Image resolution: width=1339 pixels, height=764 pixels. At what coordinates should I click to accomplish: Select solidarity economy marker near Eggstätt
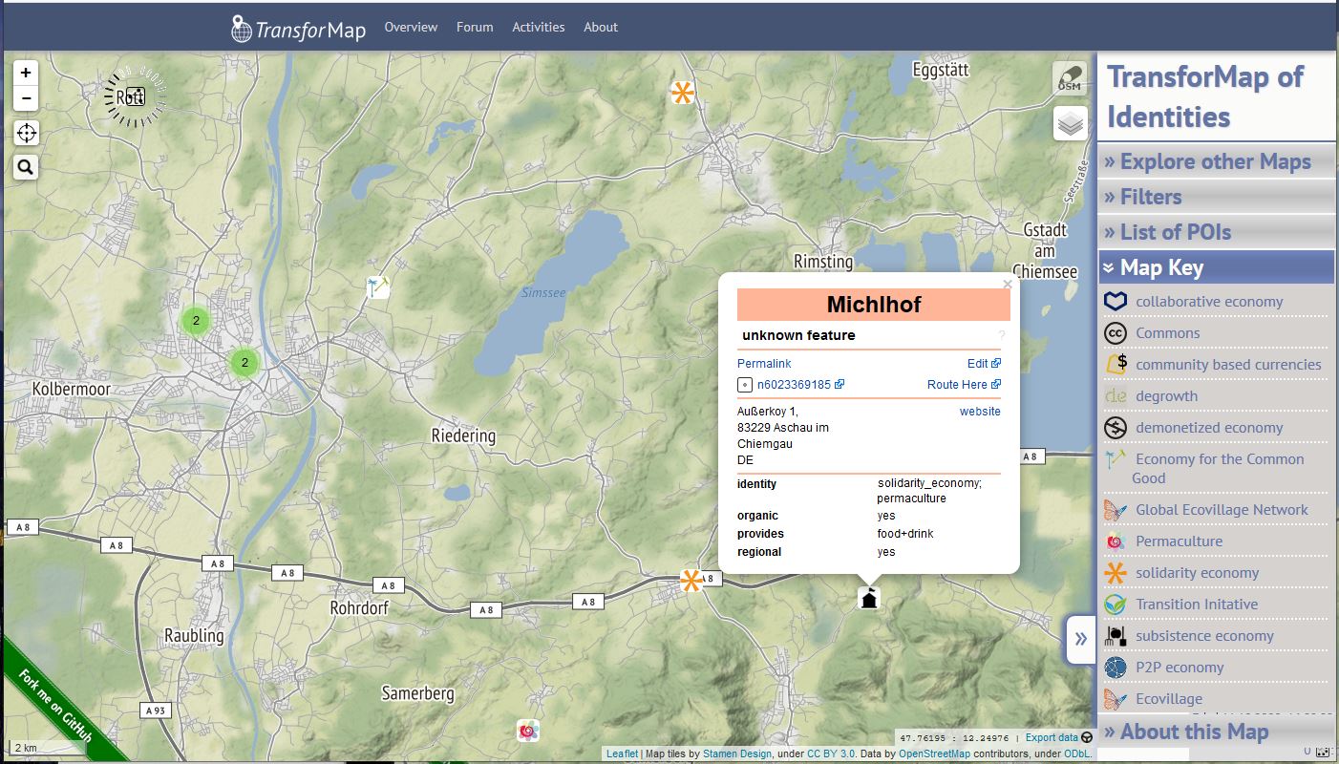pos(682,93)
